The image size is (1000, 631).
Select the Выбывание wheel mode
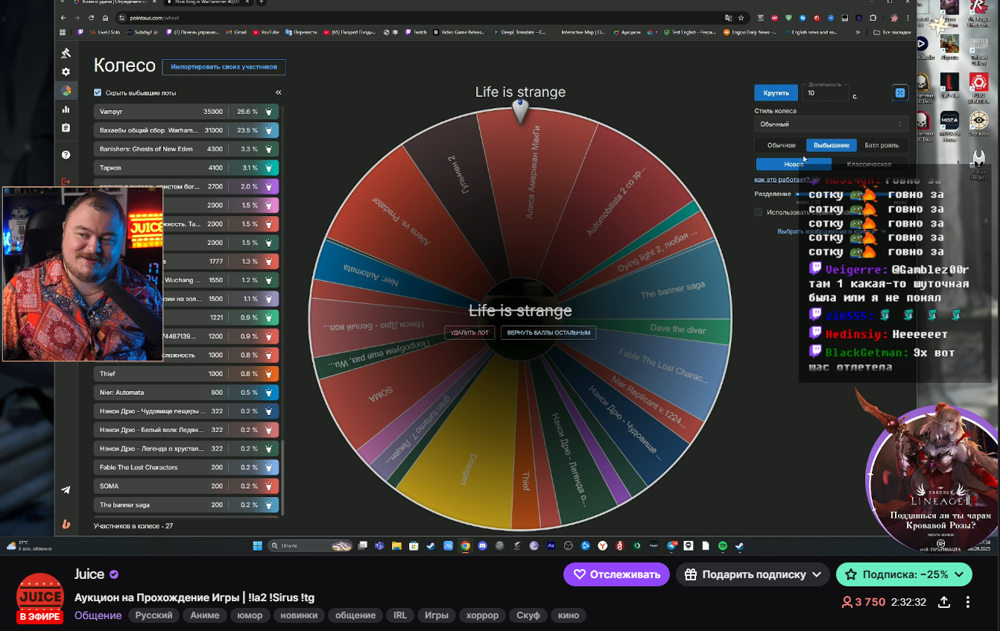tap(831, 145)
